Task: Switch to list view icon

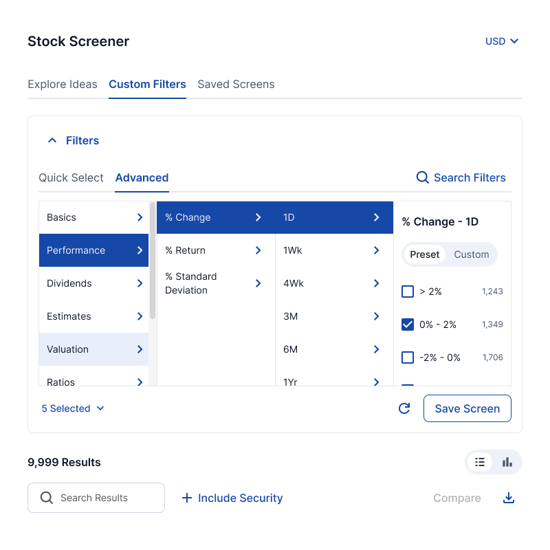Action: [480, 462]
